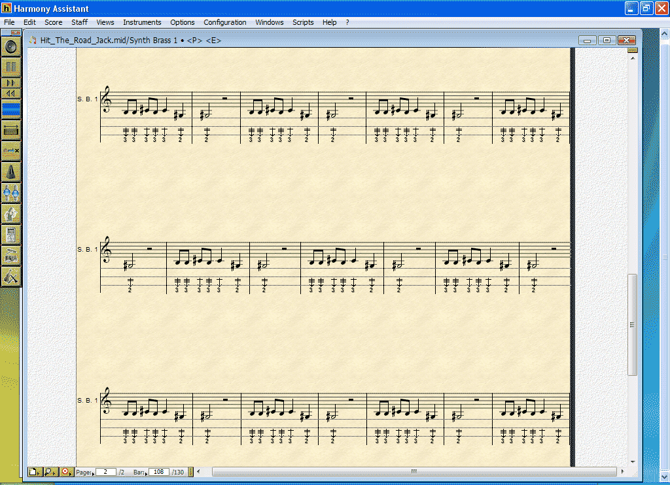Open the Score menu
This screenshot has width=670, height=485.
[x=53, y=22]
